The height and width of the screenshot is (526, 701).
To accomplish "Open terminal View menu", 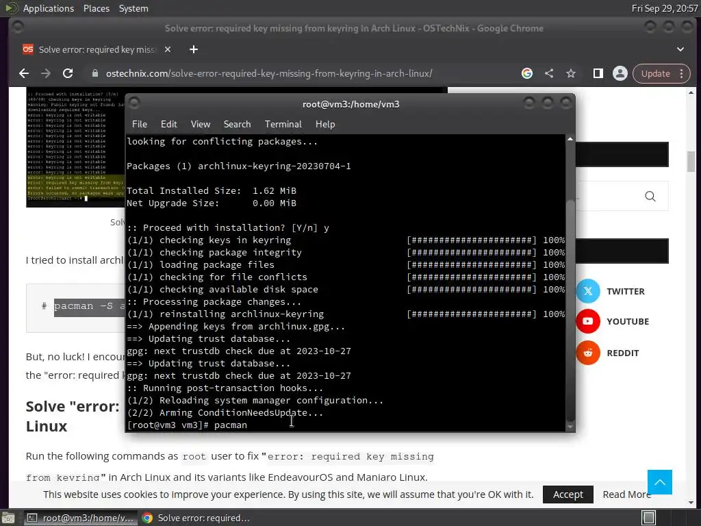I will tap(201, 125).
